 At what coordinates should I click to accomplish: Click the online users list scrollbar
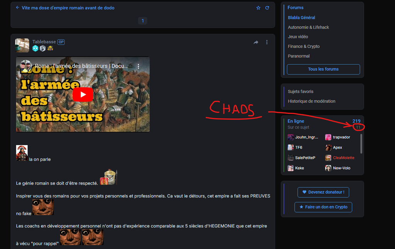coord(361,144)
